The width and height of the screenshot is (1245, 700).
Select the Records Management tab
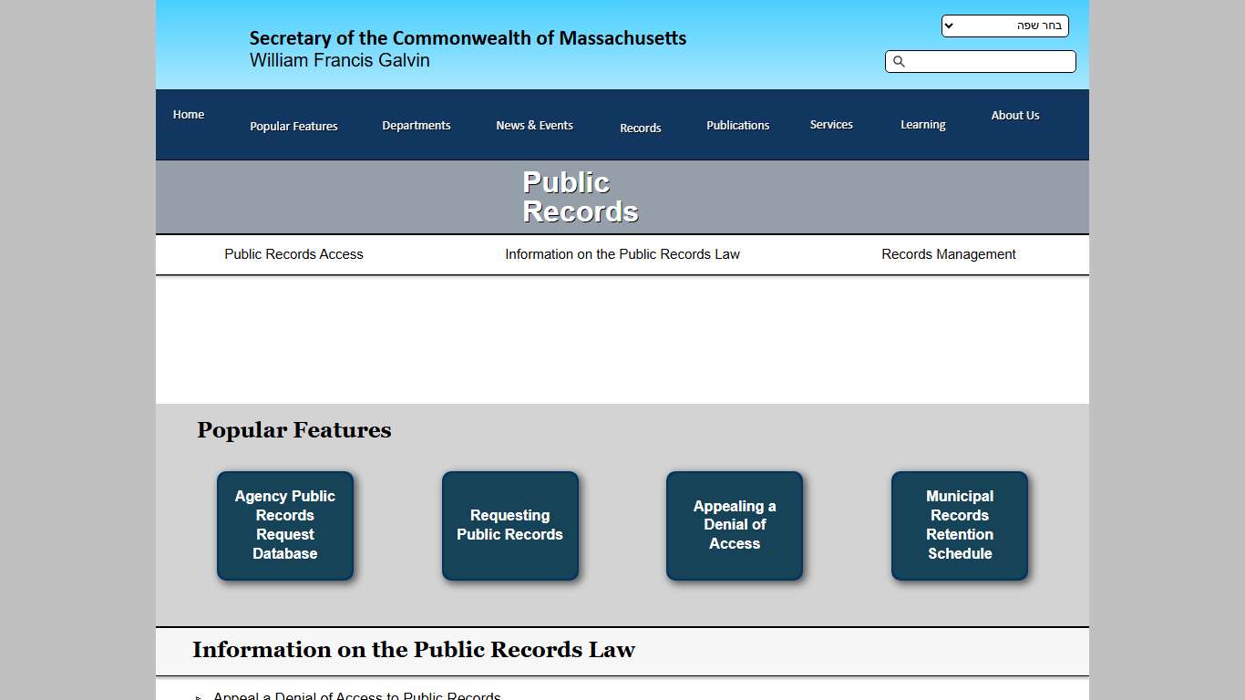coord(948,254)
